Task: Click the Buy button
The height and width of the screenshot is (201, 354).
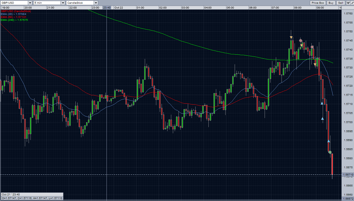Action: [331, 3]
